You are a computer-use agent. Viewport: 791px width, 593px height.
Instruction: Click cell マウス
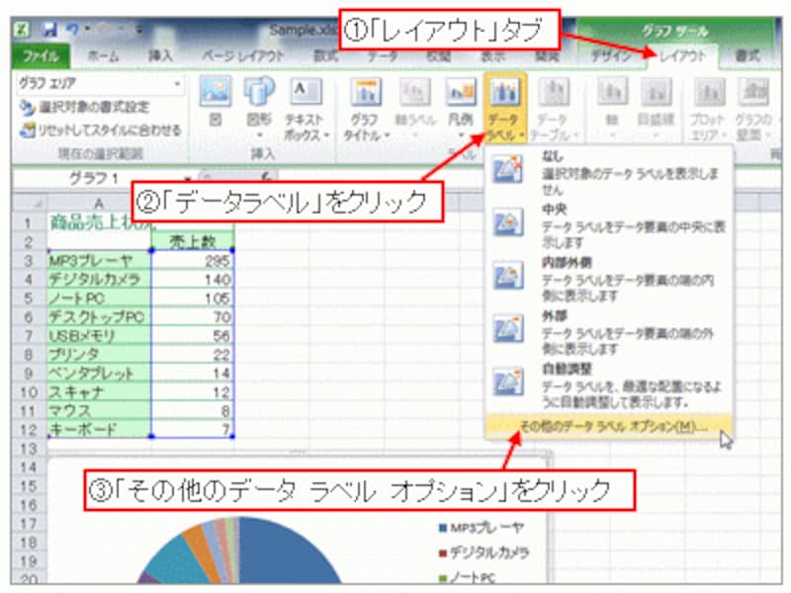100,411
